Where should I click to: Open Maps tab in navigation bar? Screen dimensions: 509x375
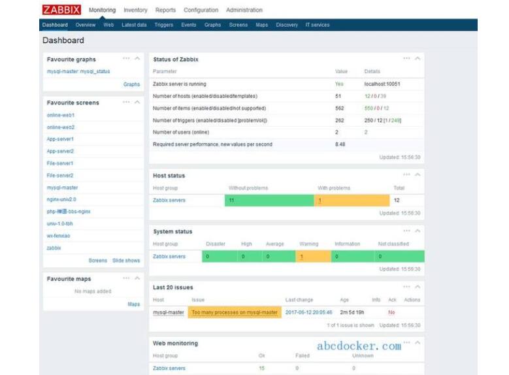click(261, 25)
